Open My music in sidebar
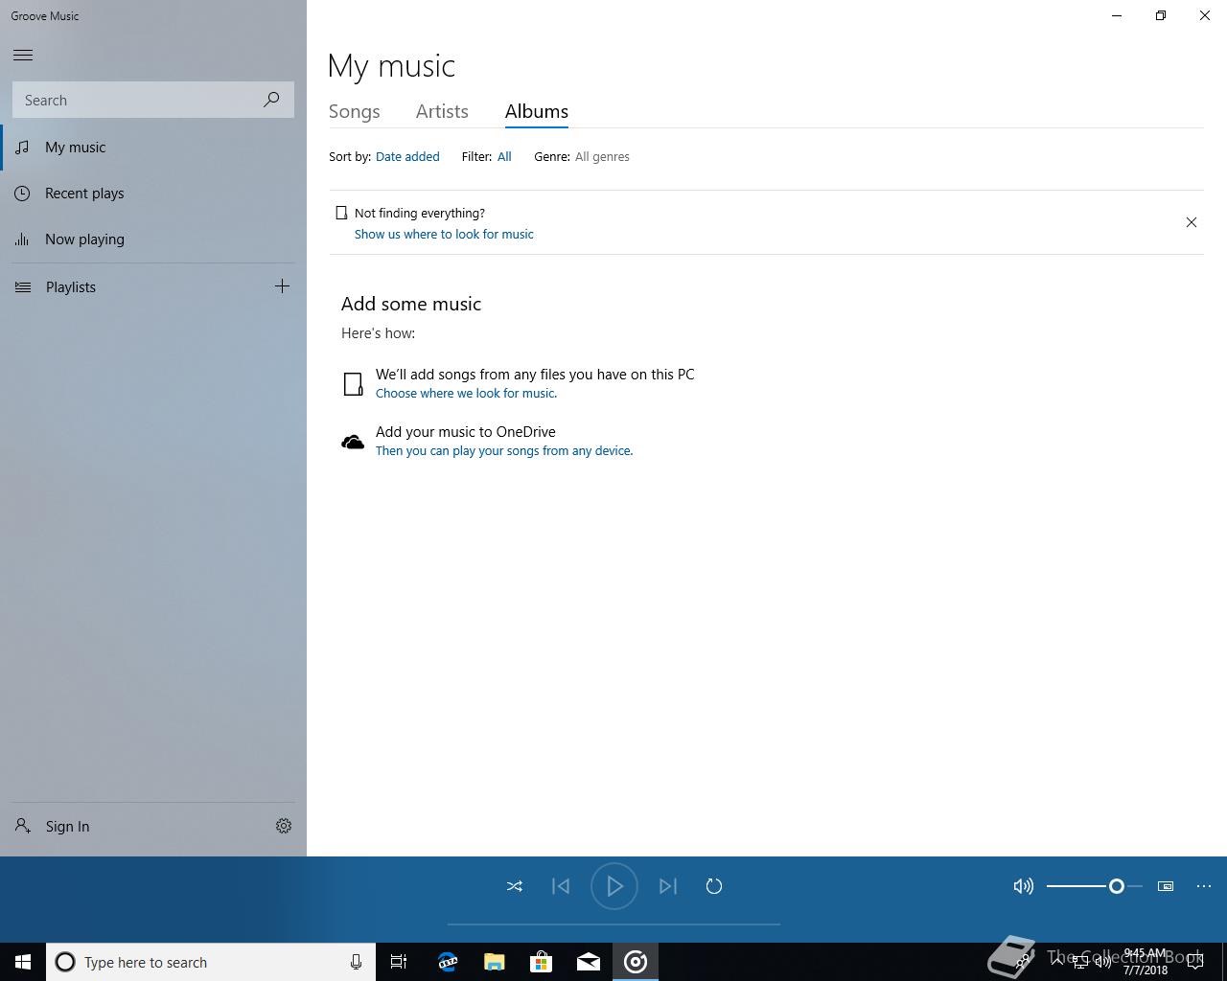This screenshot has height=981, width=1227. (153, 148)
